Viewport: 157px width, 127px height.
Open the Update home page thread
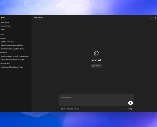(8, 42)
